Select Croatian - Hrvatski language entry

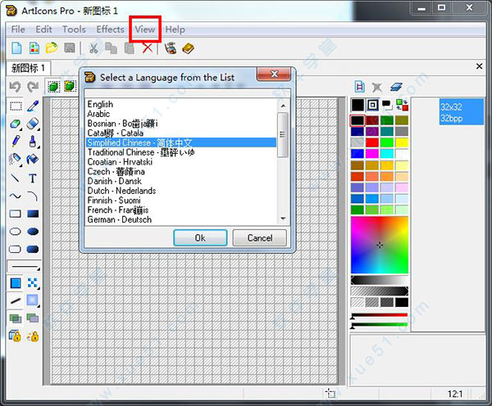(181, 162)
